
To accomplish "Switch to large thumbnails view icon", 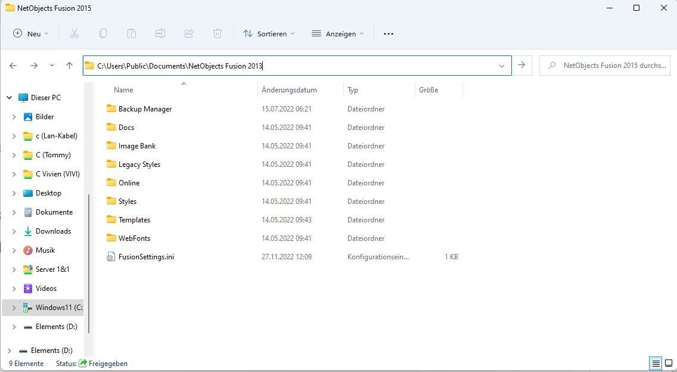I will [669, 363].
